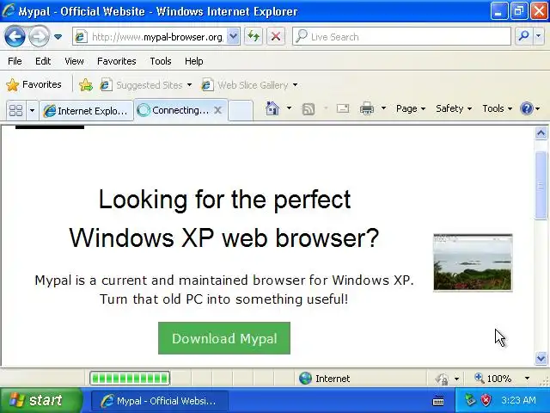Open the Help menu
The height and width of the screenshot is (413, 550).
point(193,61)
